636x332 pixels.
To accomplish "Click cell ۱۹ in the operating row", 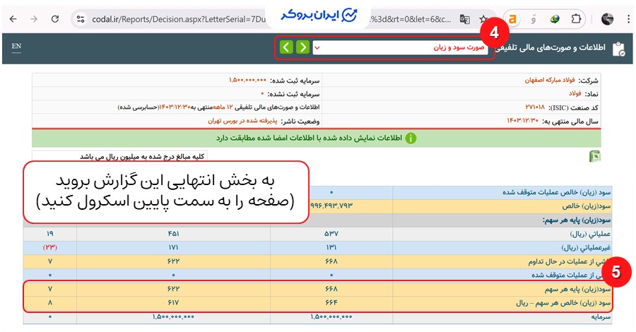I will tap(50, 234).
